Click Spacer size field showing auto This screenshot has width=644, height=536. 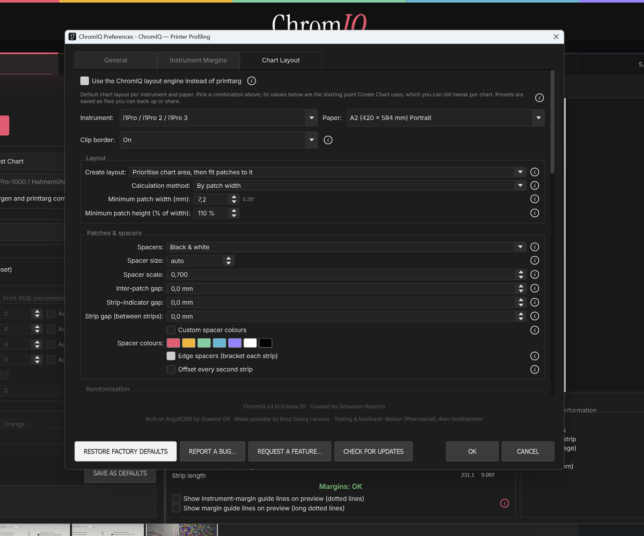pyautogui.click(x=201, y=261)
